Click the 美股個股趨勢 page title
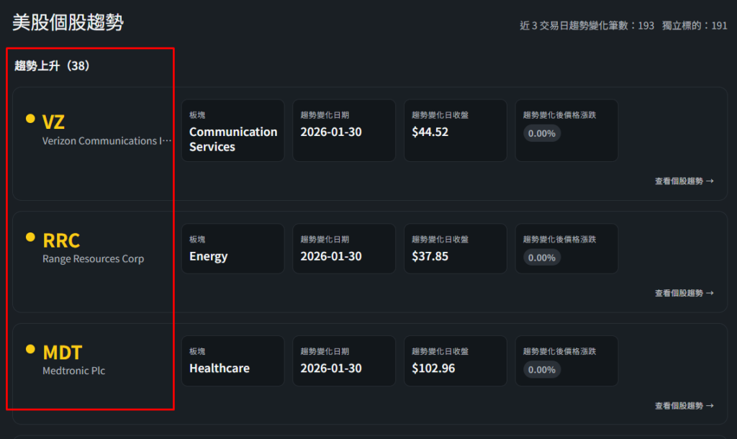 [68, 23]
